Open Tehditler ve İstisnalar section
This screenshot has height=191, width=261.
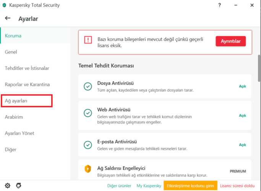[27, 68]
